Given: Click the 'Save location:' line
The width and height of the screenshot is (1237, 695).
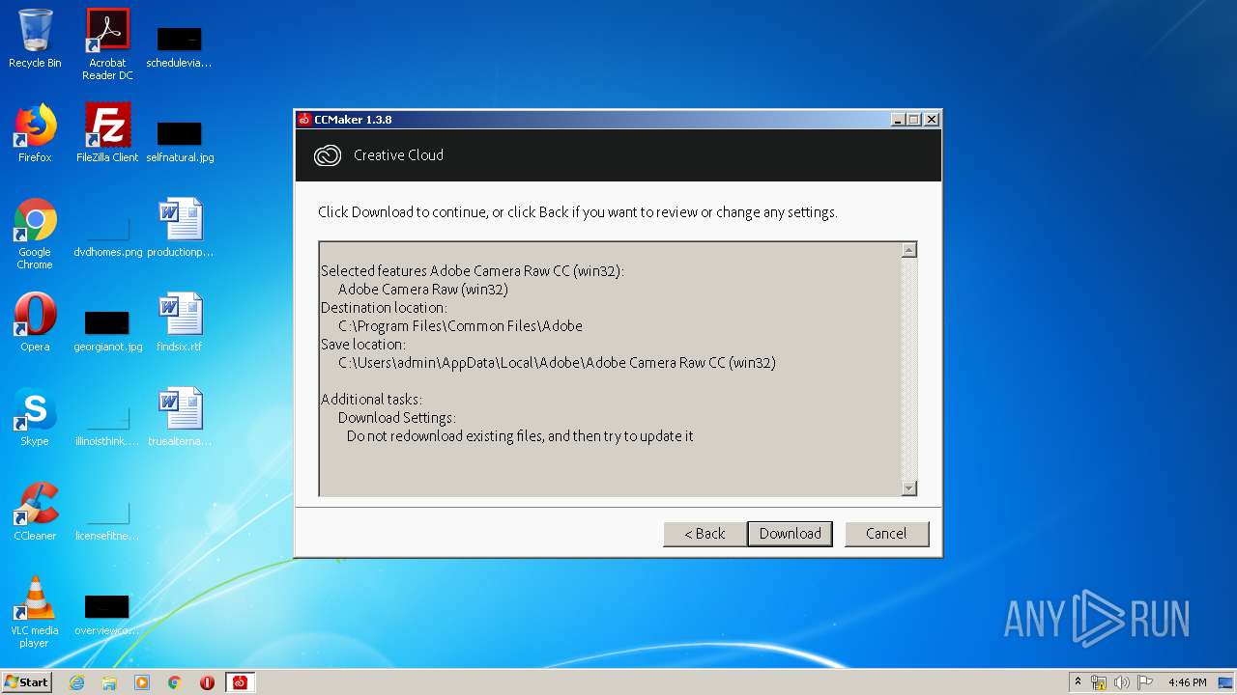Looking at the screenshot, I should coord(363,345).
